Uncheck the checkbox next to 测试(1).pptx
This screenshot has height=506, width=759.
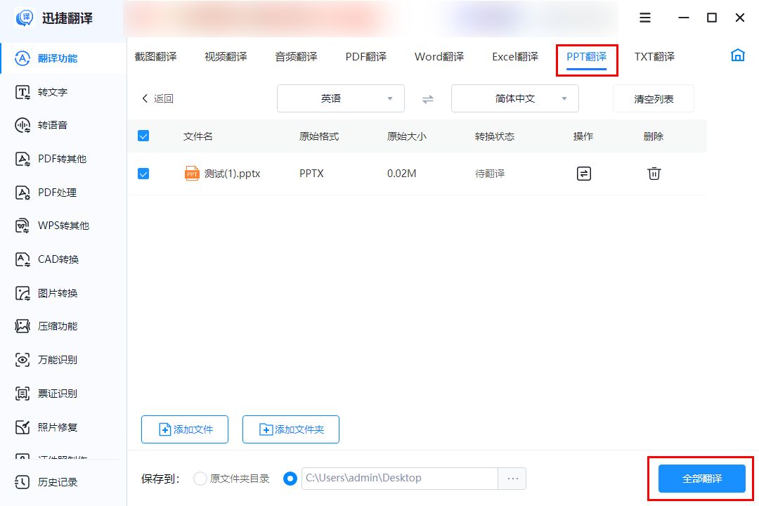(x=143, y=173)
